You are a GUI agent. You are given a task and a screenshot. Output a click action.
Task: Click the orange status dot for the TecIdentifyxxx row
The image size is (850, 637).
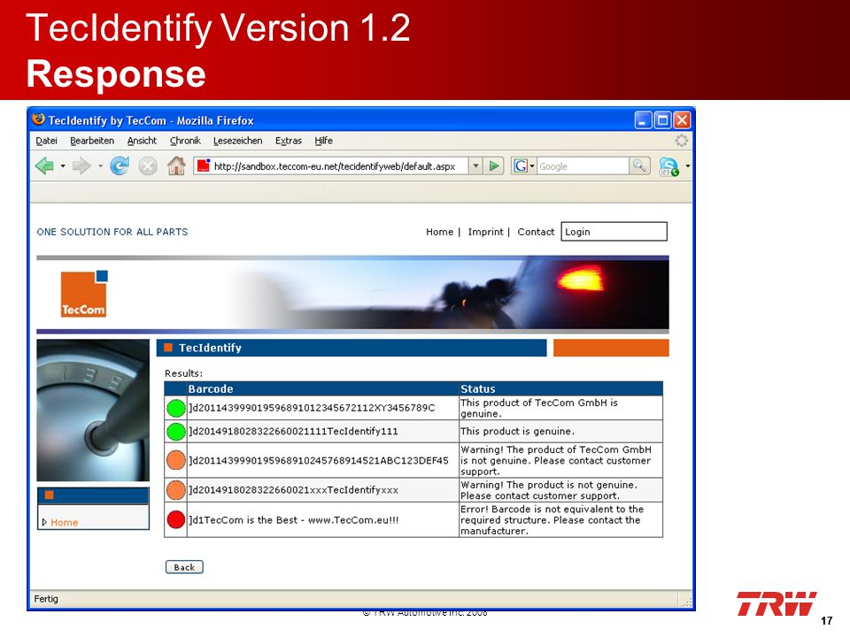(x=176, y=489)
